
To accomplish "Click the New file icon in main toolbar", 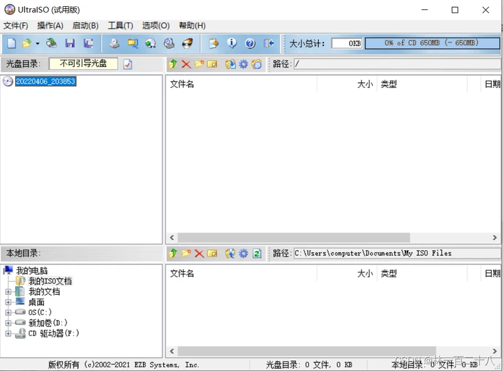I will click(11, 43).
